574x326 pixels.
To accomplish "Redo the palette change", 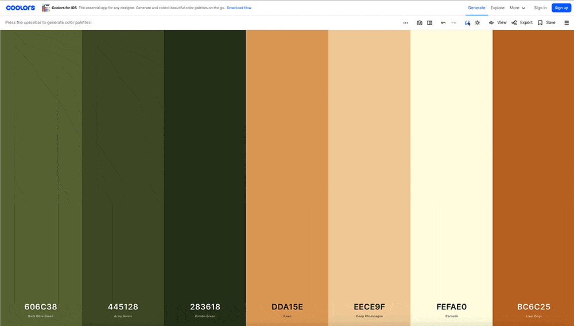I will click(x=453, y=23).
